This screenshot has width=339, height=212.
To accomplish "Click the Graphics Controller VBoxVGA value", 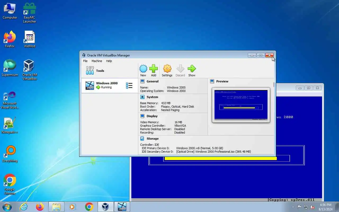I will 180,126.
